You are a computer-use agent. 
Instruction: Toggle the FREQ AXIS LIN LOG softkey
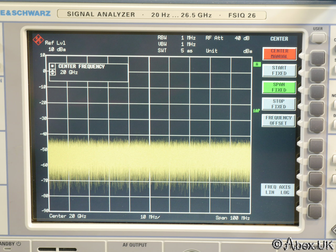(x=277, y=190)
